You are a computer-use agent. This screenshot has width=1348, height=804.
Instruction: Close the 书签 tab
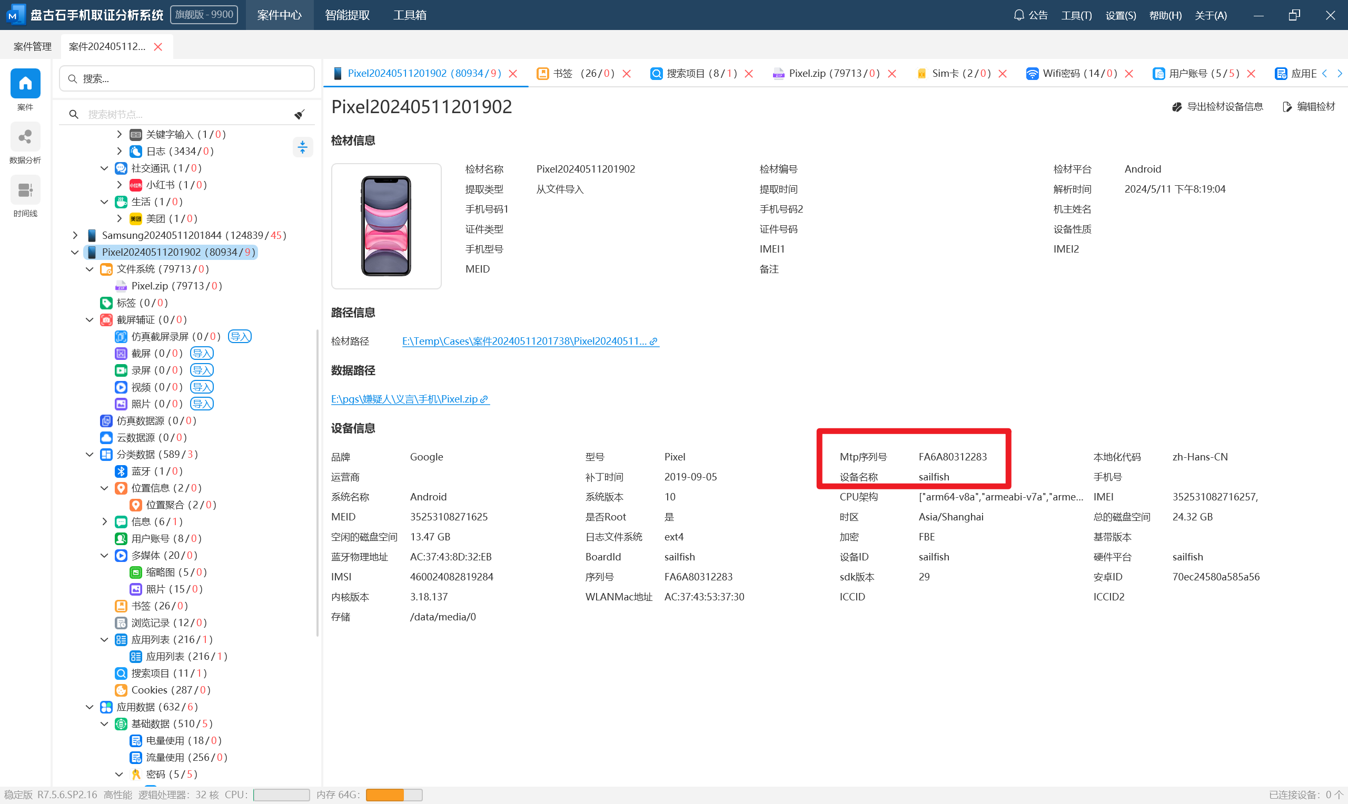point(627,74)
